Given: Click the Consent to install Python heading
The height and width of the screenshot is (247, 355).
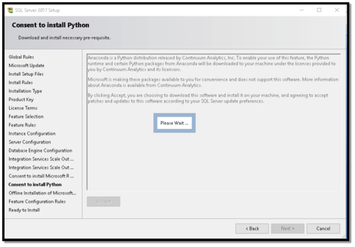Looking at the screenshot, I should (x=51, y=25).
